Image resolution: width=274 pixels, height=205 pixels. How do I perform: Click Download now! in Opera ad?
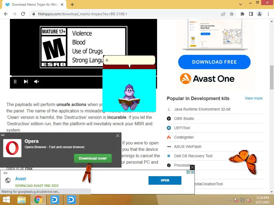93,158
